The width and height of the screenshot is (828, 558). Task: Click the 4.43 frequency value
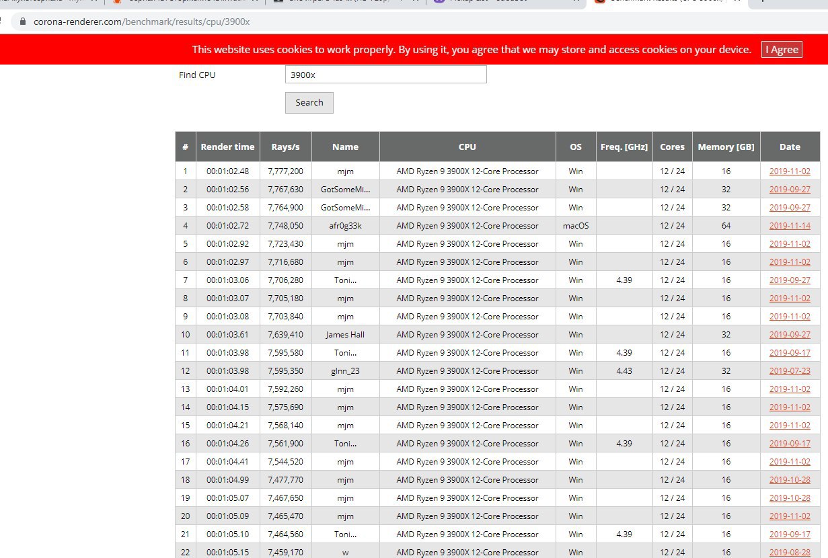point(624,371)
